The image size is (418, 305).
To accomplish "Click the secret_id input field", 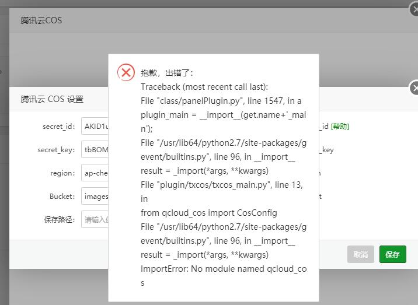I will pyautogui.click(x=95, y=127).
